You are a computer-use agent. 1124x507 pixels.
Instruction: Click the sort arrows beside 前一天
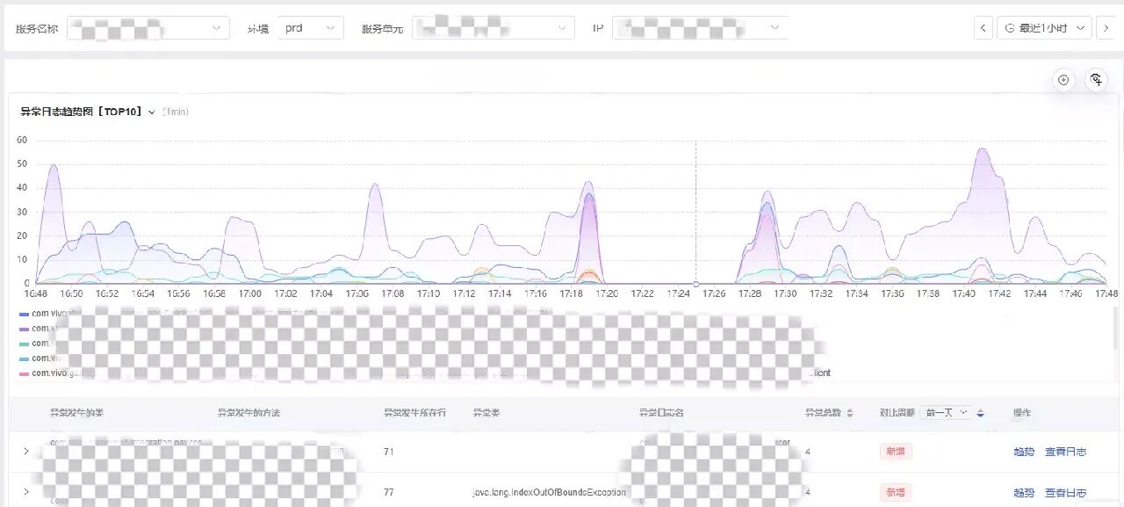(x=981, y=413)
